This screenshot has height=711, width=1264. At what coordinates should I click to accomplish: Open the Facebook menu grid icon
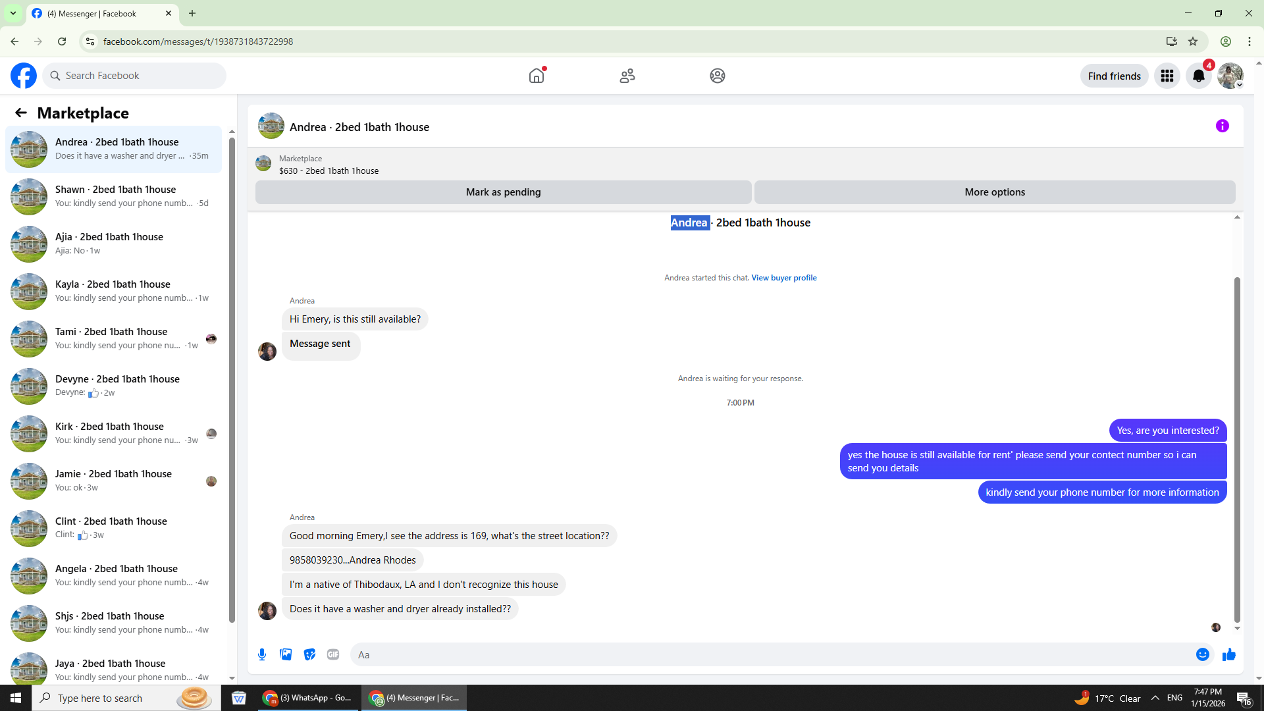pyautogui.click(x=1167, y=76)
